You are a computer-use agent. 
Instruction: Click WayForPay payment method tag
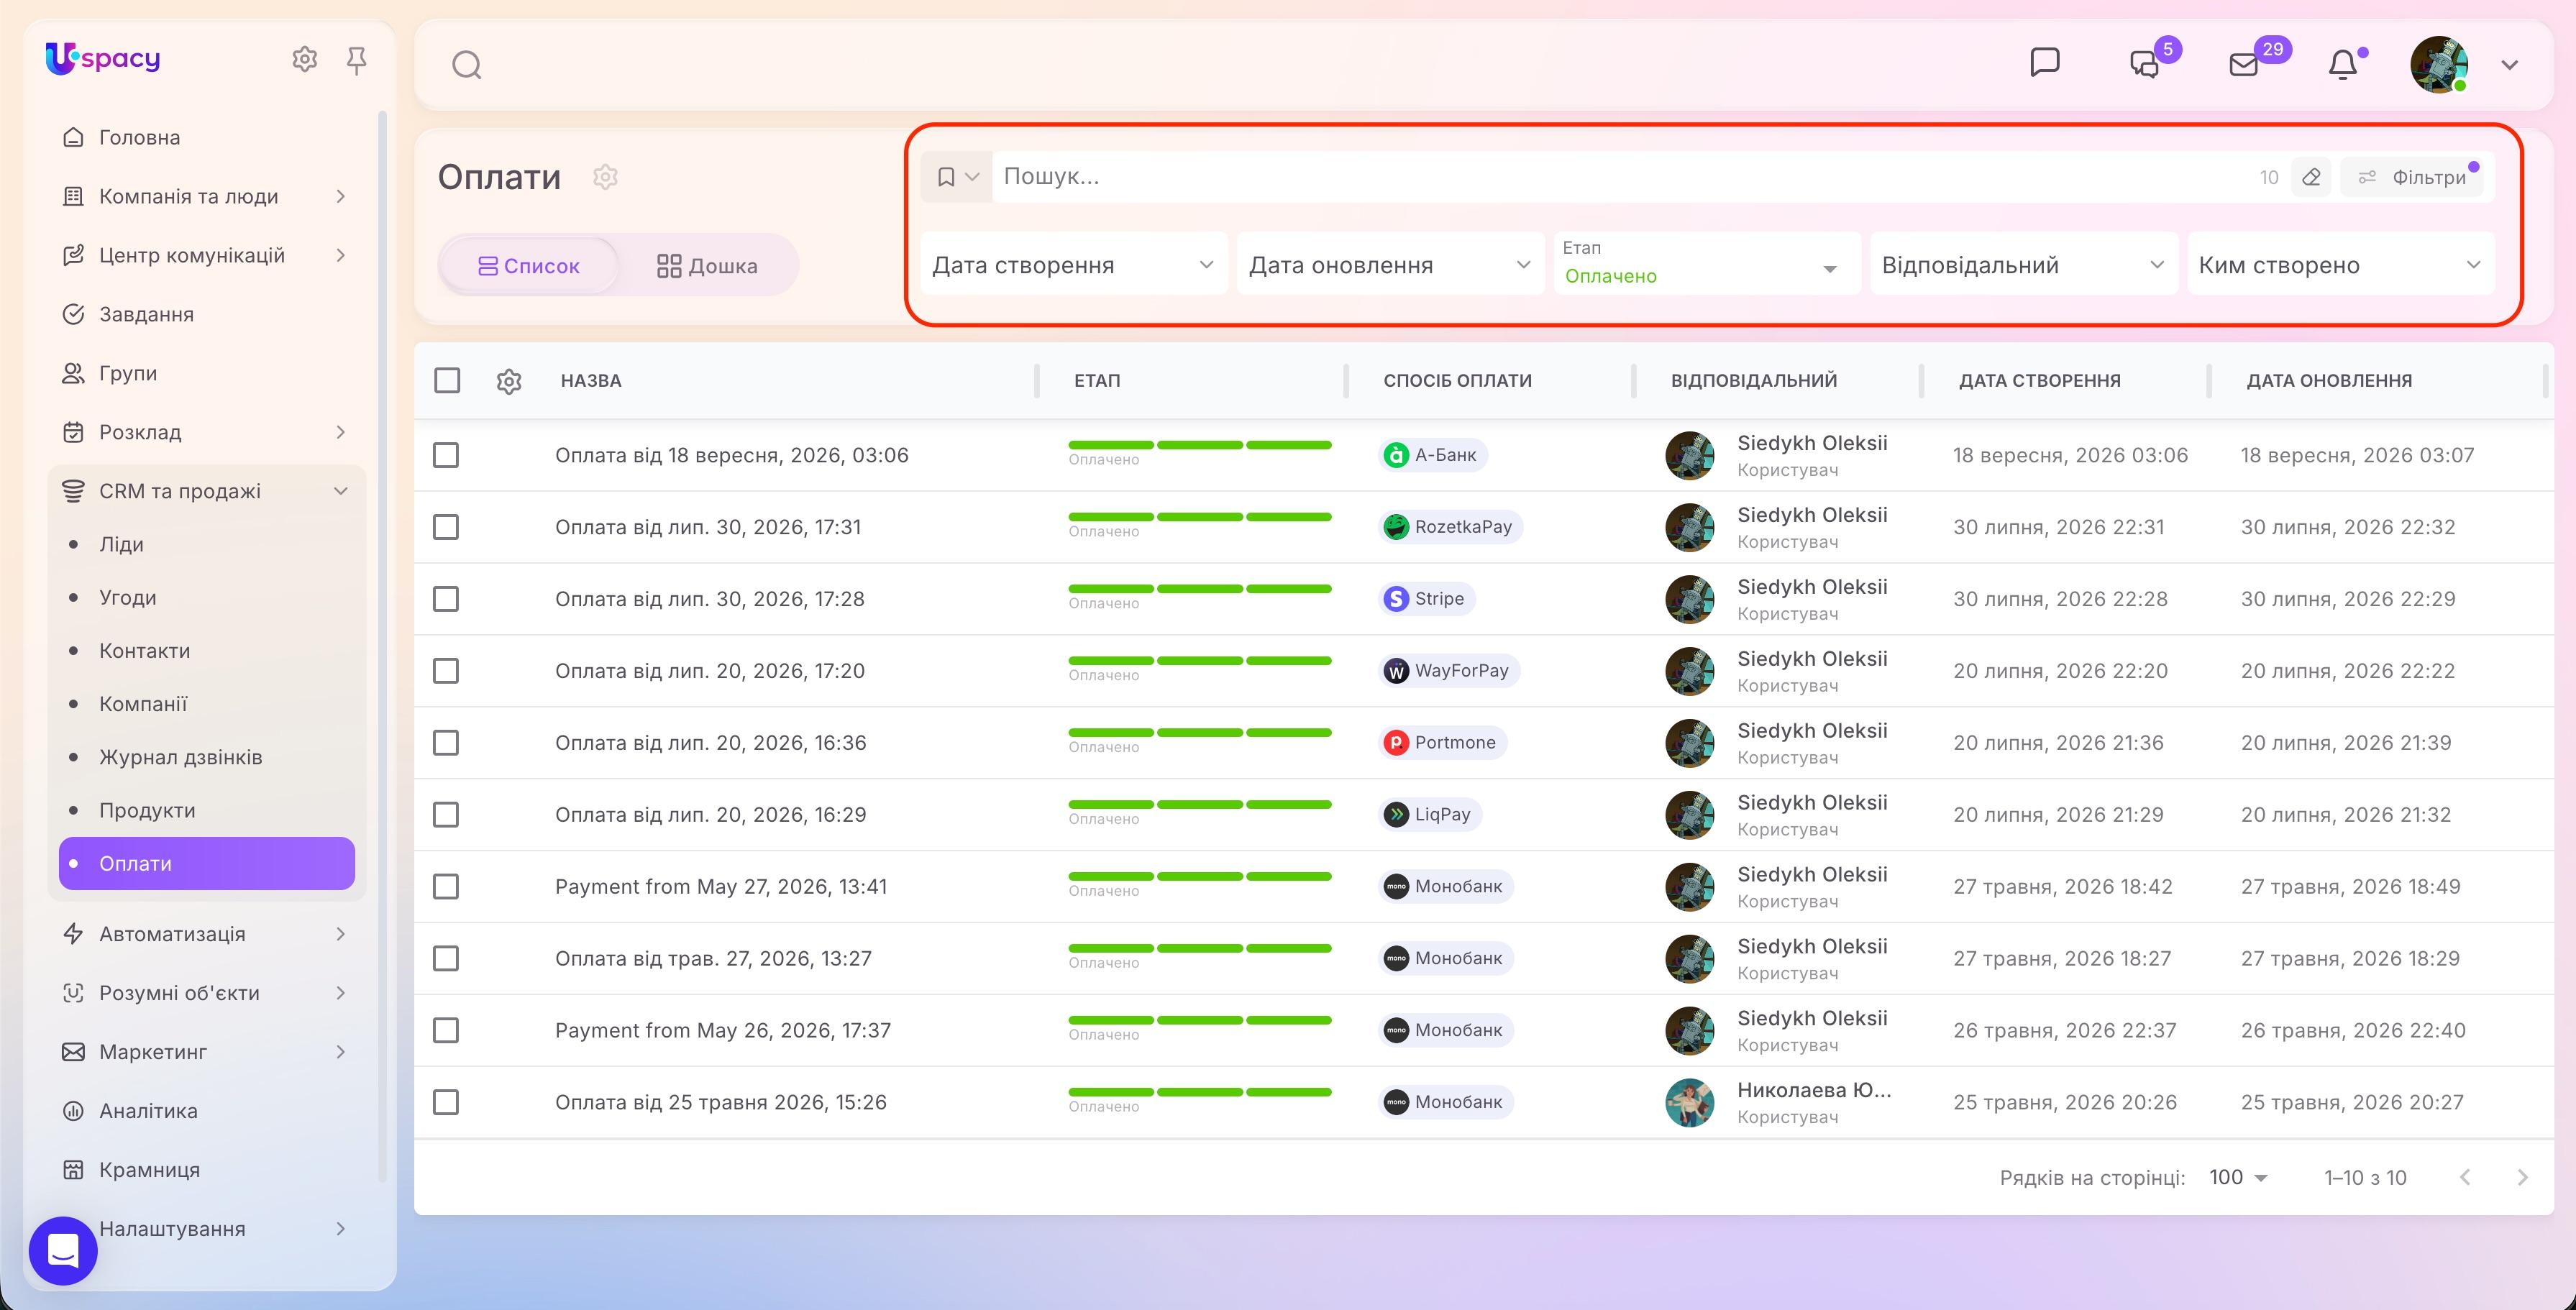point(1449,671)
